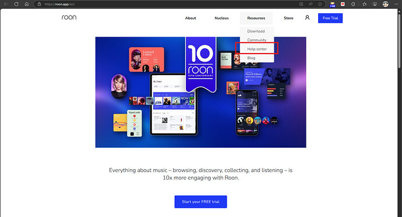Open the user account icon
The width and height of the screenshot is (402, 217).
tap(307, 17)
